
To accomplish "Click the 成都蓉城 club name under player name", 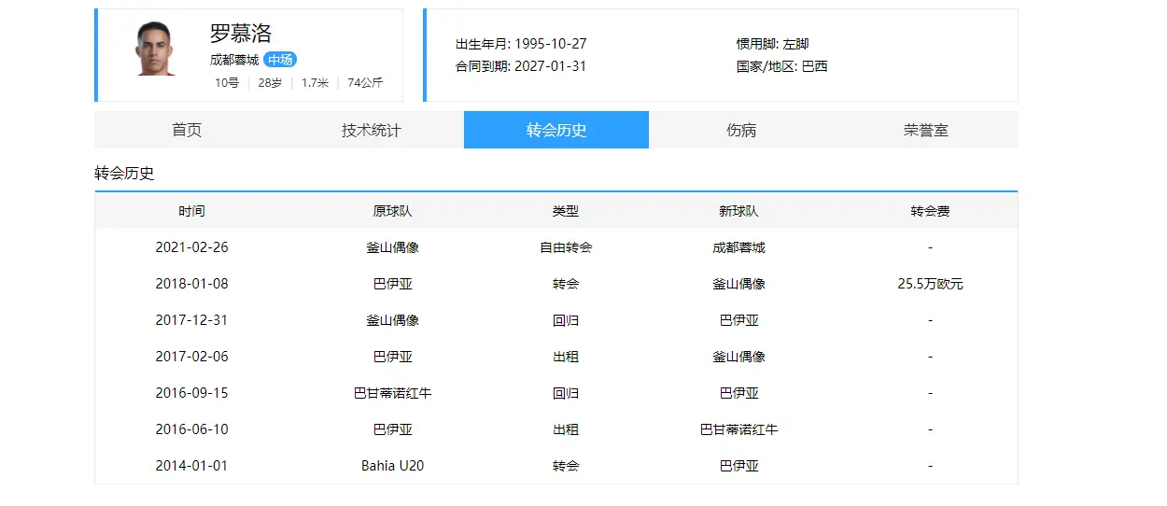I will pos(234,60).
